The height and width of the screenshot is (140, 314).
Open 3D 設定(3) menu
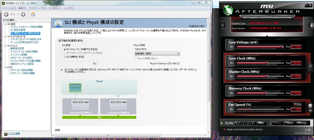[x=55, y=8]
